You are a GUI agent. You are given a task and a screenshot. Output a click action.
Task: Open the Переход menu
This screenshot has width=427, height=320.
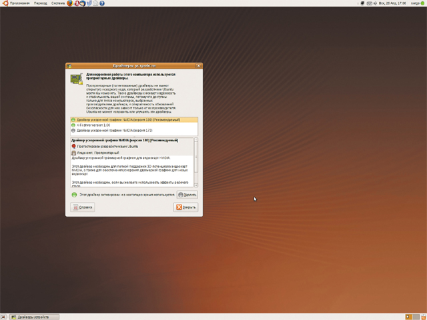(x=41, y=3)
